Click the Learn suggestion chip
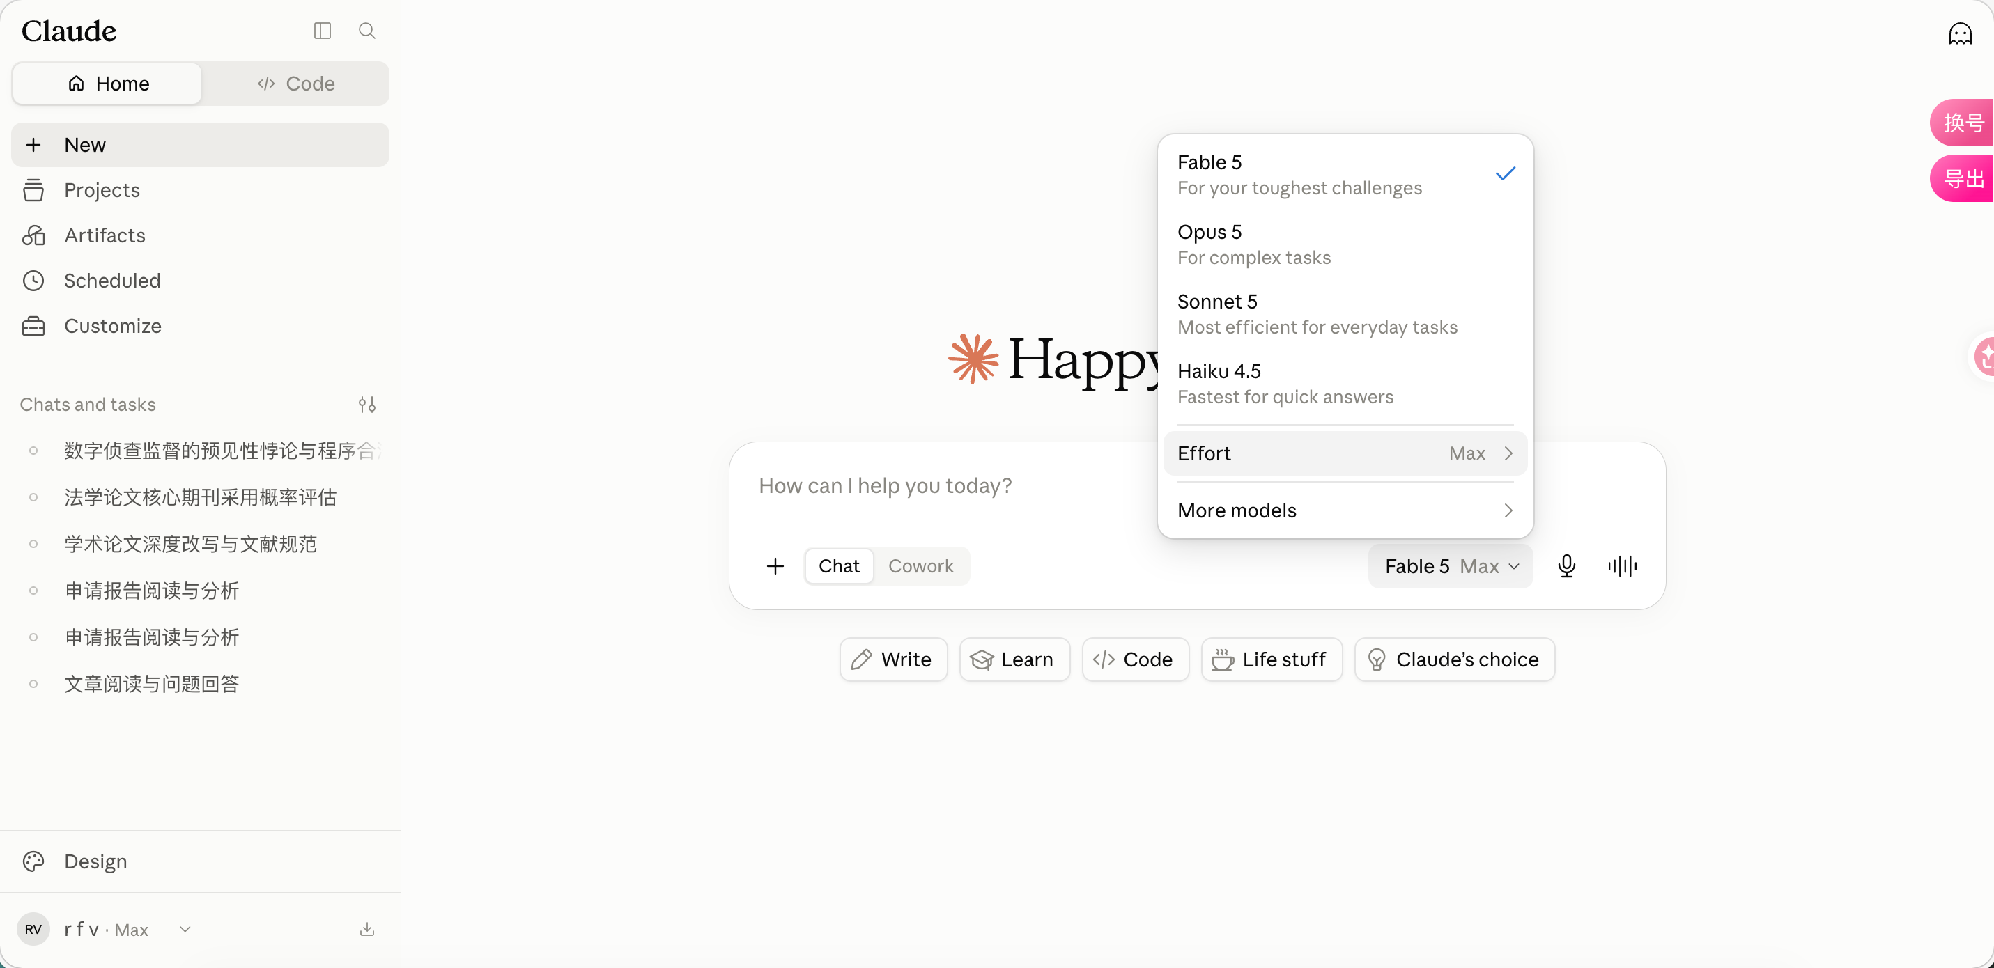The height and width of the screenshot is (968, 1994). click(1014, 659)
